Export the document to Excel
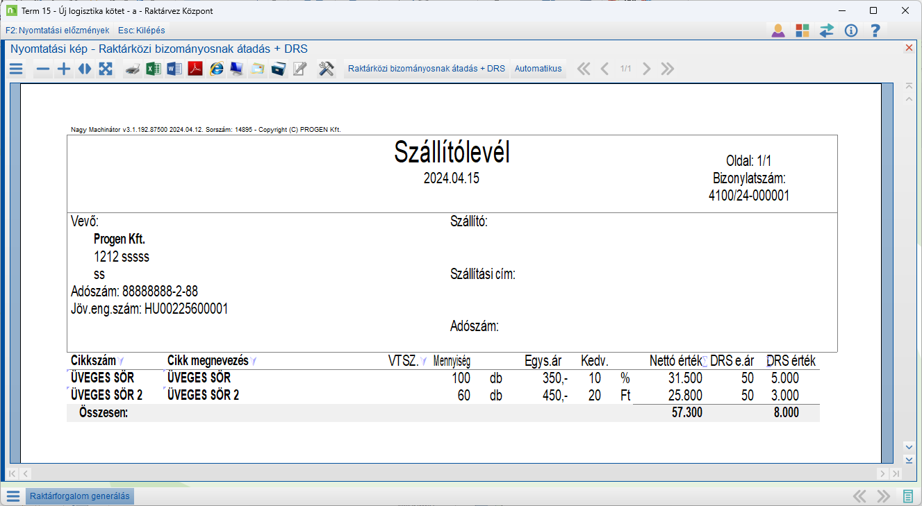Image resolution: width=922 pixels, height=506 pixels. coord(154,69)
